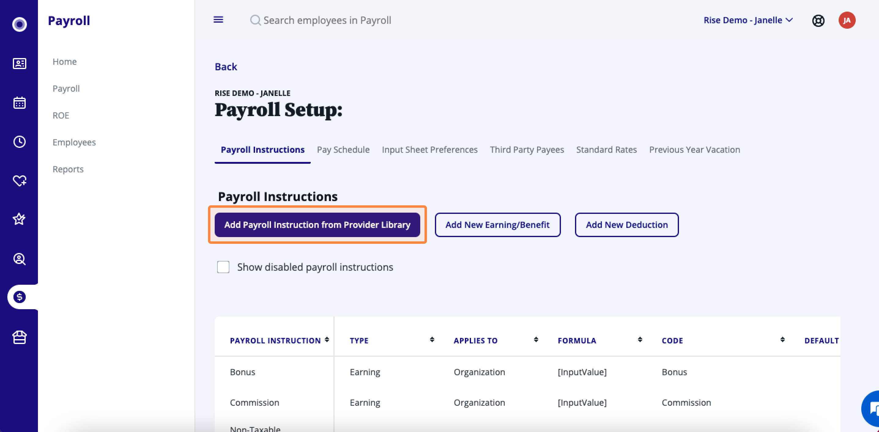This screenshot has height=432, width=879.
Task: Open Payroll item in side menu
Action: [x=66, y=89]
